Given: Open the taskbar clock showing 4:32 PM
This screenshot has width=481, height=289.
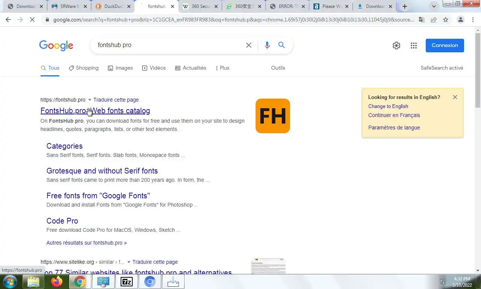Looking at the screenshot, I should 462,281.
